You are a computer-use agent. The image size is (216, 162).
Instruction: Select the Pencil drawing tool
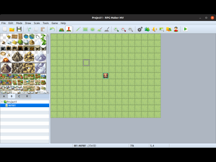tap(79, 29)
